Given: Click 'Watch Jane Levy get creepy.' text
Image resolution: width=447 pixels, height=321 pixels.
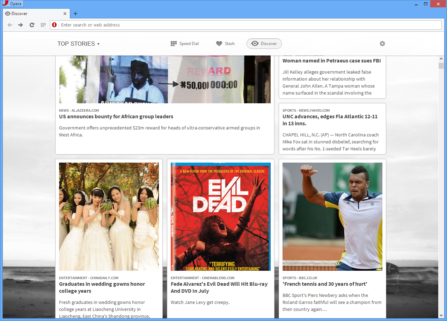Looking at the screenshot, I should 200,303.
